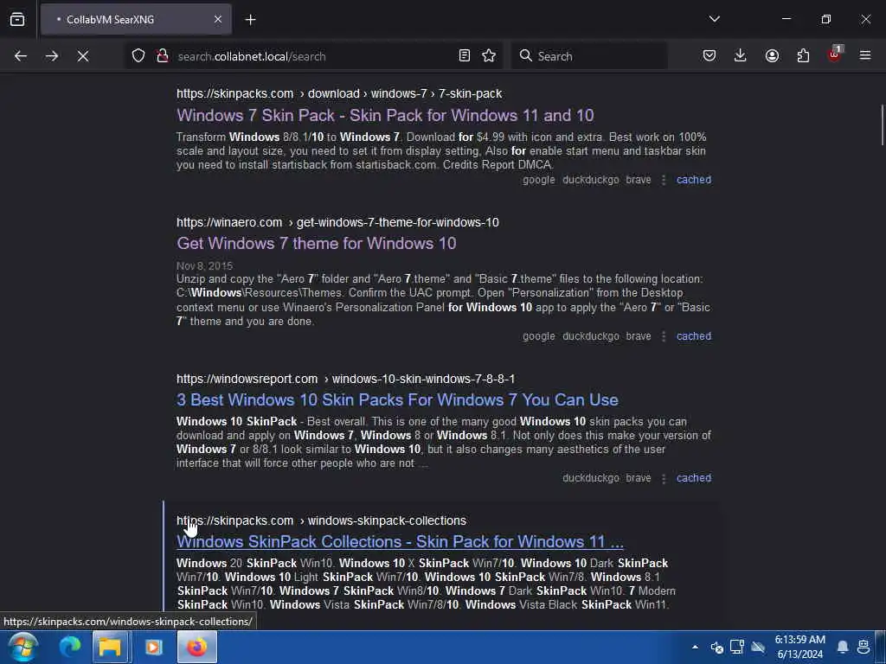886x664 pixels.
Task: Open uBlock Origin extension icon
Action: [x=835, y=54]
